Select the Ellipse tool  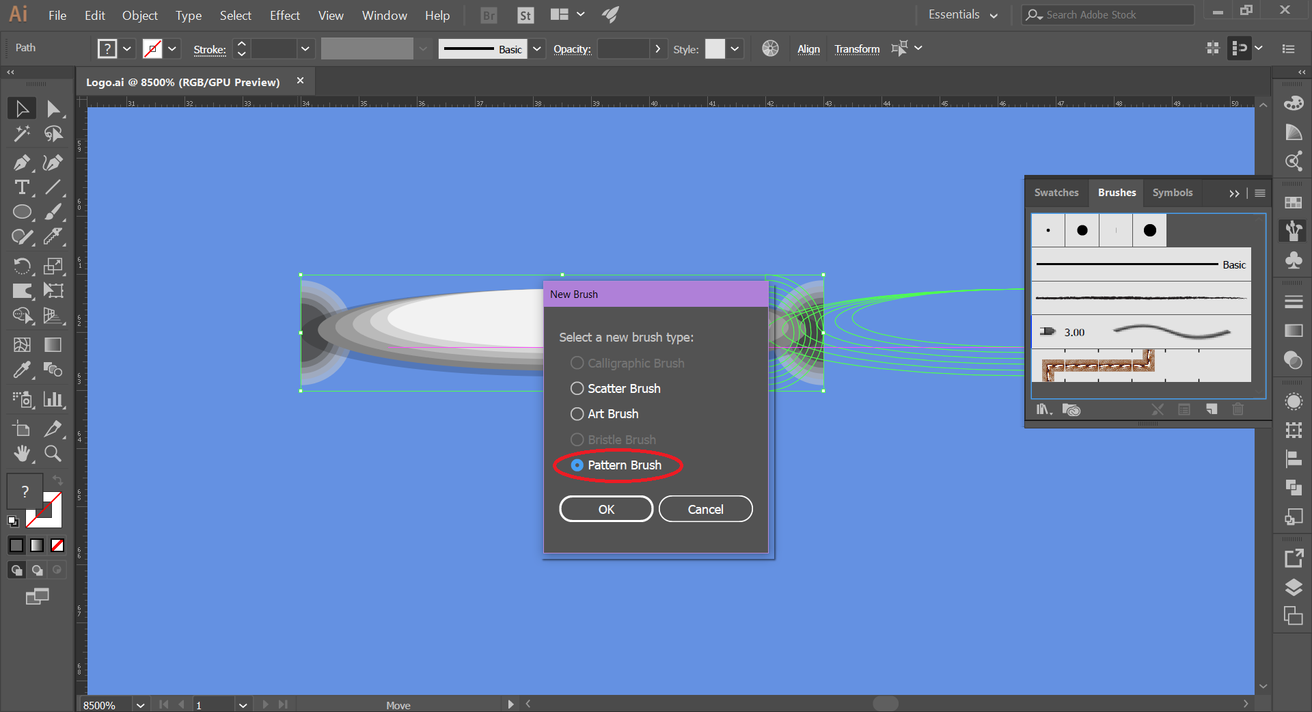(x=22, y=212)
